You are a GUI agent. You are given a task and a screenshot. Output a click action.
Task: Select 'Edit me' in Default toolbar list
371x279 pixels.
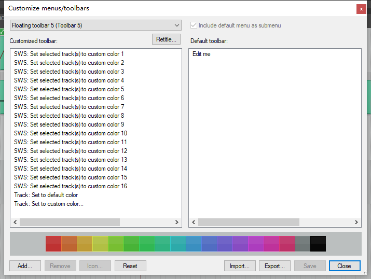[x=201, y=54]
